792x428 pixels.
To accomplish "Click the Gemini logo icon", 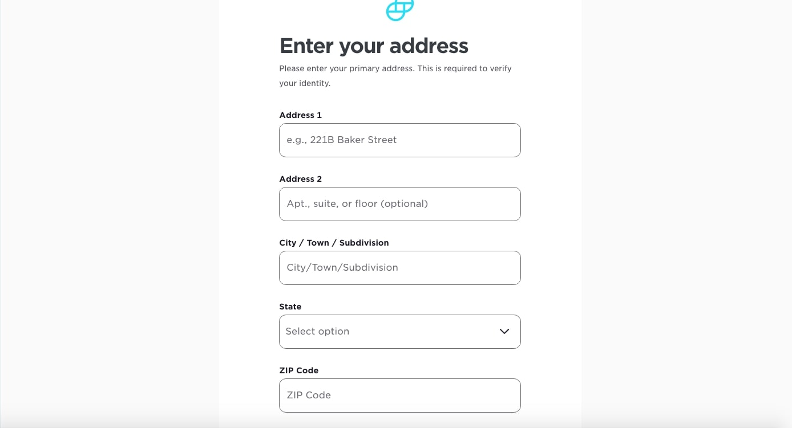I will click(x=399, y=10).
